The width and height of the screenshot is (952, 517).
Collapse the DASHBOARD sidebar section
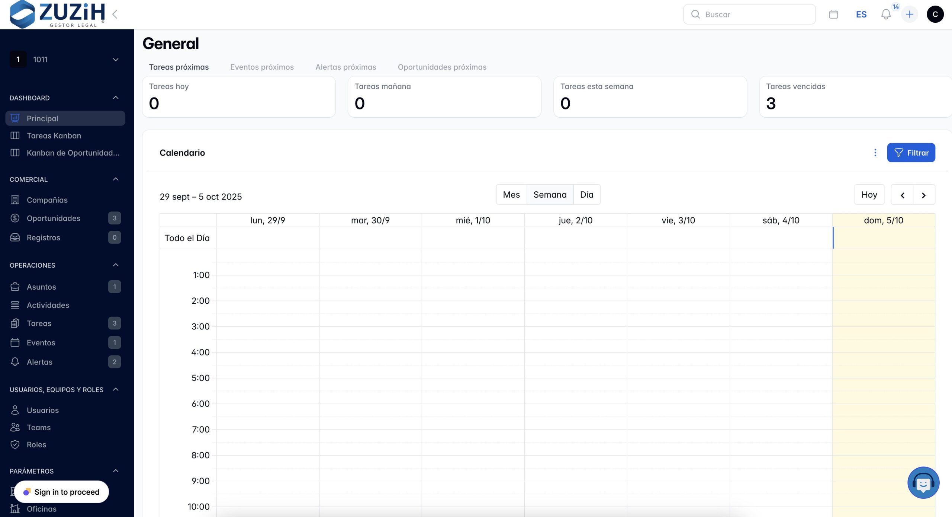pos(115,98)
